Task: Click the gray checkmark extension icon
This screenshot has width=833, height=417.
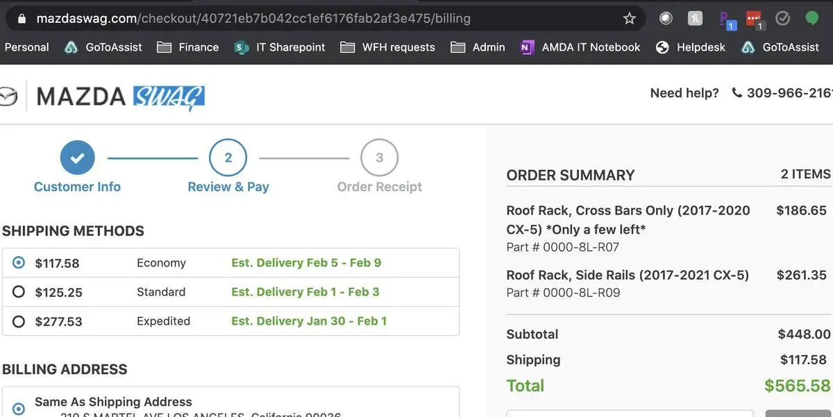Action: [x=783, y=19]
